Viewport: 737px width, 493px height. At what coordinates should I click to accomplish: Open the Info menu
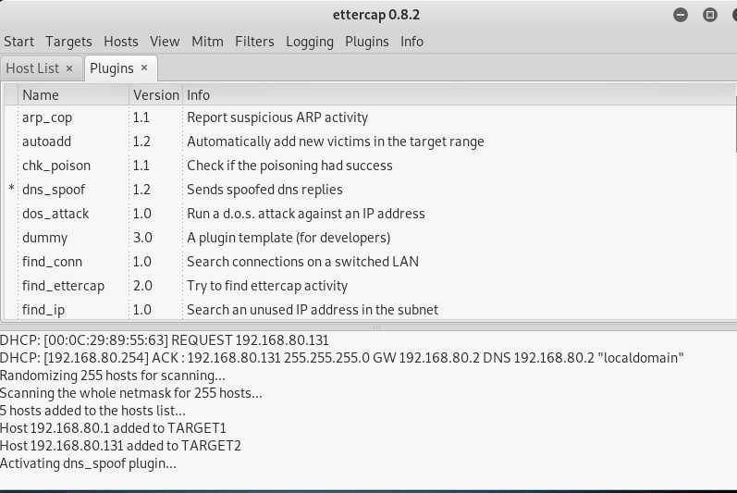point(411,42)
